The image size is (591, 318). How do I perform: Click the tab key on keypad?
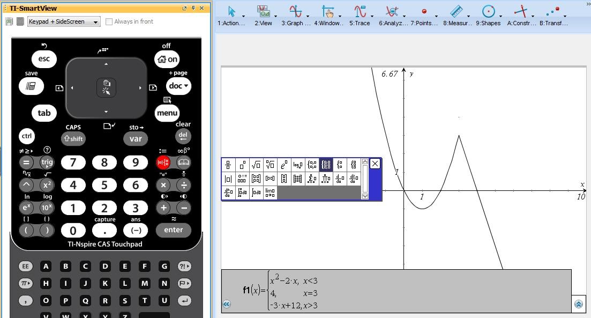pyautogui.click(x=44, y=113)
